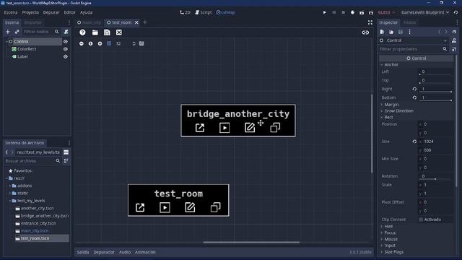Duplicate the test_room node
The image size is (462, 260).
215,207
